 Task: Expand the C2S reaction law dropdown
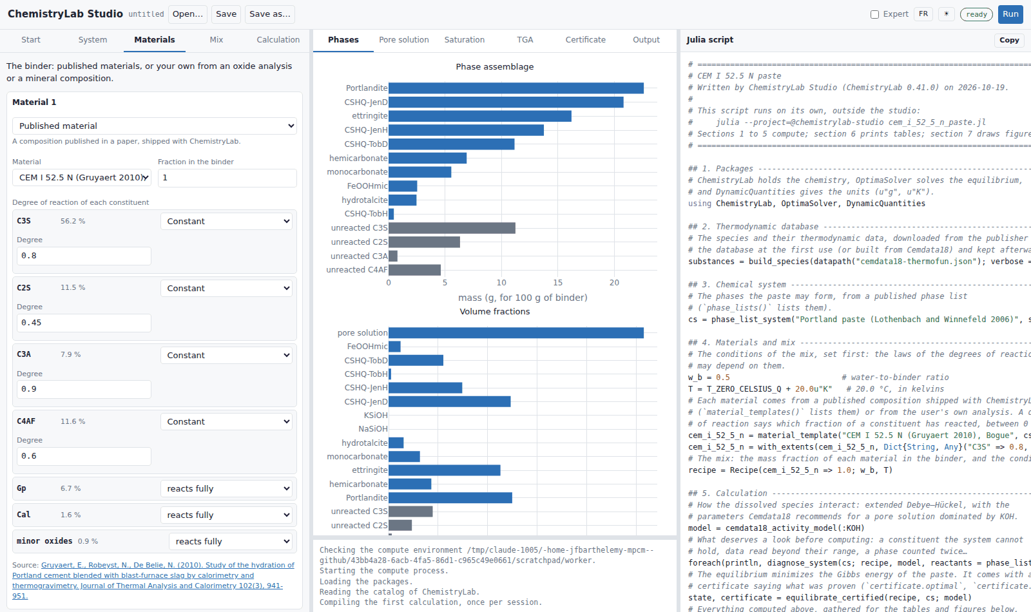click(x=226, y=288)
